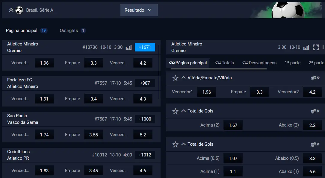
Task: Click the +1671 more markets button
Action: click(x=145, y=47)
